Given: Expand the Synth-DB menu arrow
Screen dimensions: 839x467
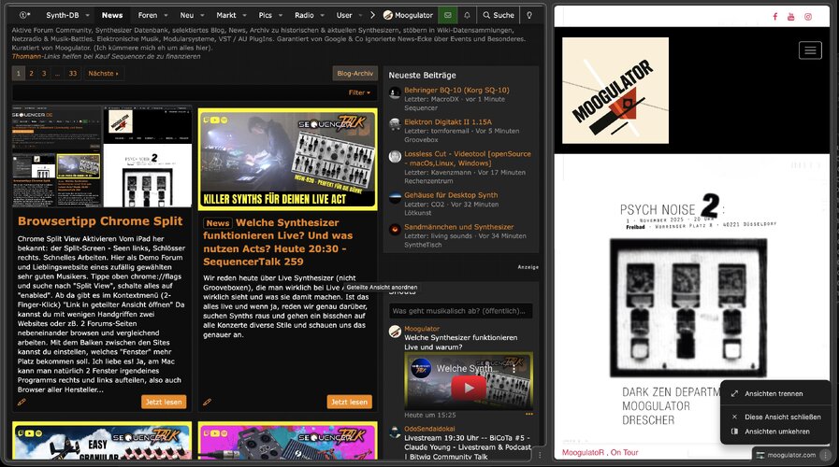Looking at the screenshot, I should pyautogui.click(x=89, y=16).
